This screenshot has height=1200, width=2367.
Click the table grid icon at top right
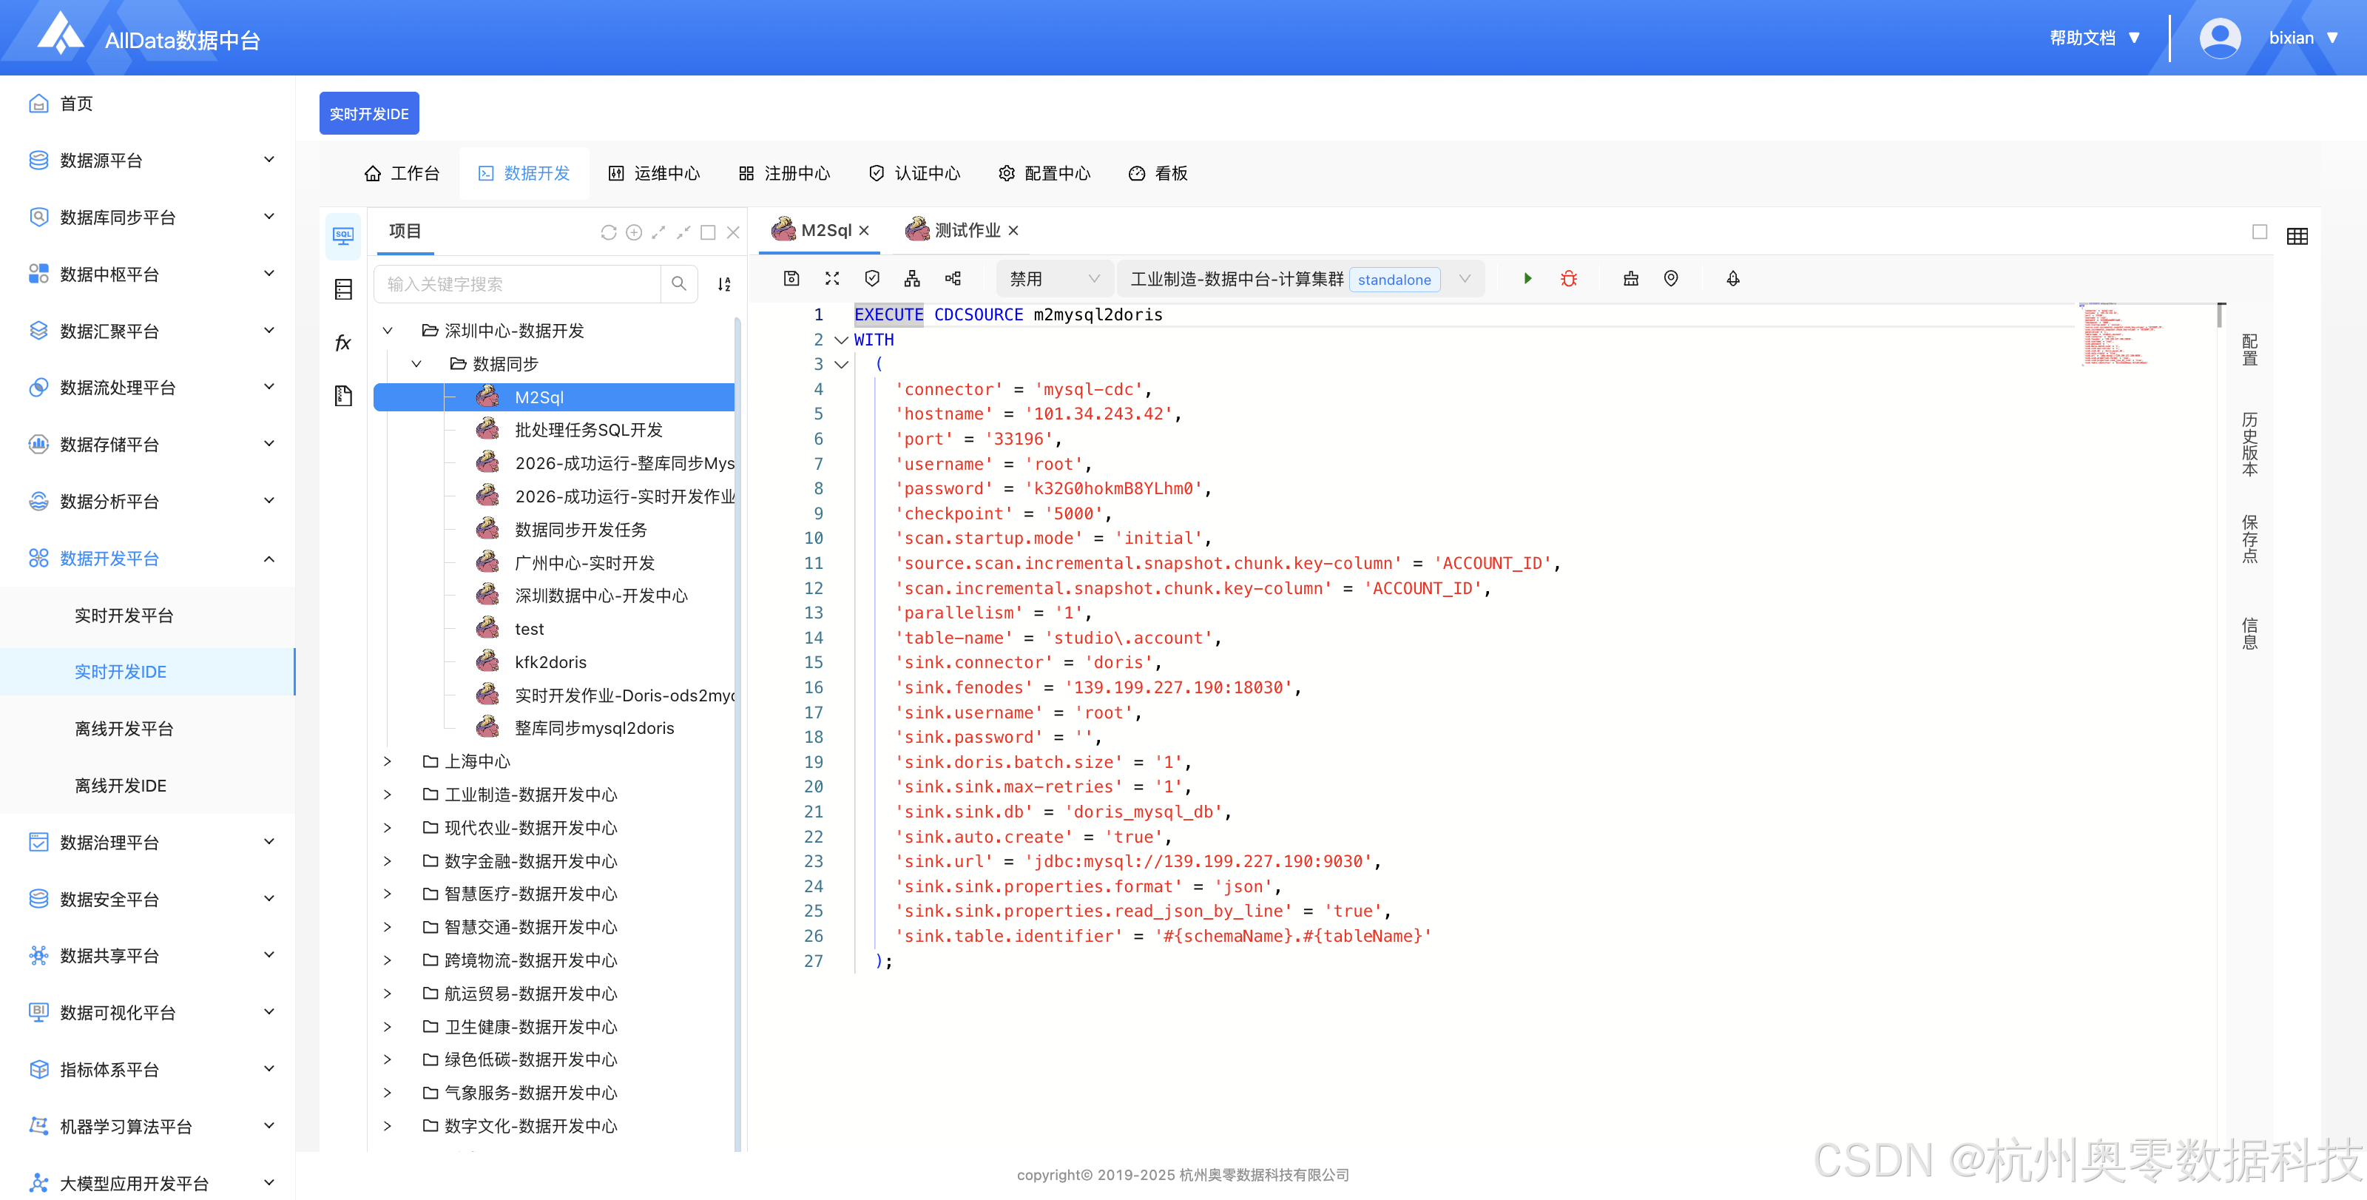click(2296, 236)
